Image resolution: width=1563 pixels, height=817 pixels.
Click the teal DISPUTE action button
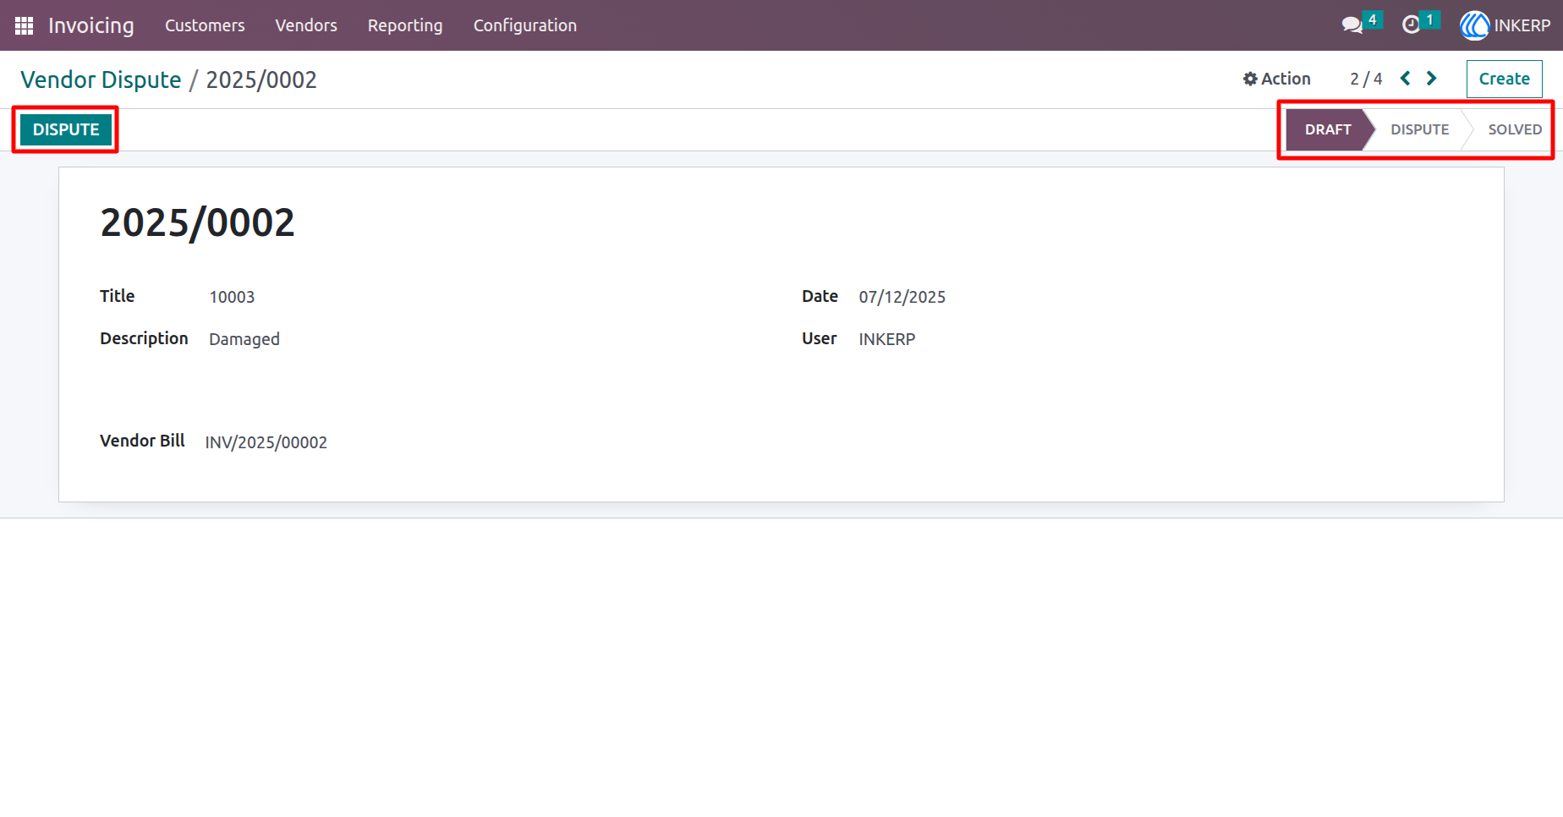click(x=66, y=129)
